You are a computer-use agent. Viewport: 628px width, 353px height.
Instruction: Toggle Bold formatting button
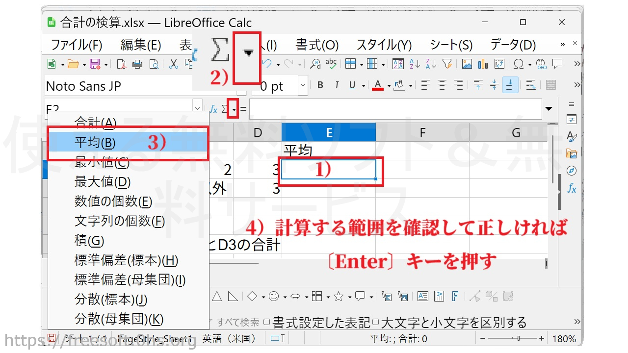click(x=320, y=85)
